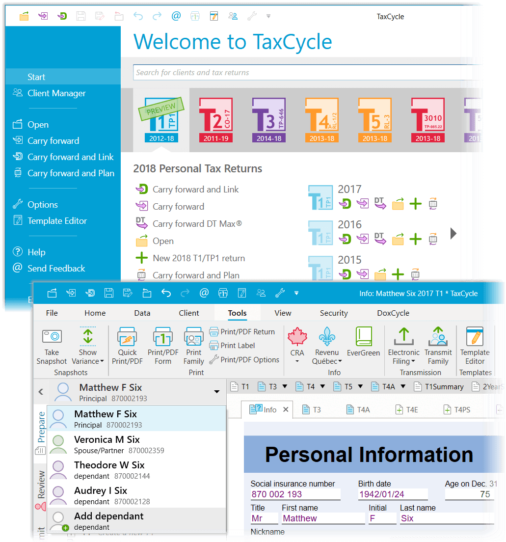Close the Info form tab
This screenshot has width=506, height=542.
click(x=286, y=409)
